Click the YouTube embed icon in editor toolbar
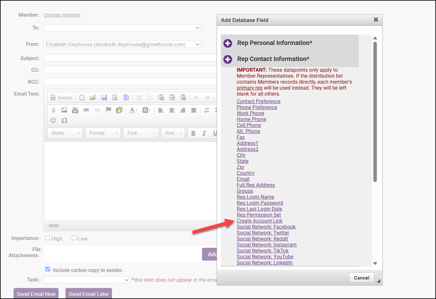Image resolution: width=436 pixels, height=299 pixels. 75,110
